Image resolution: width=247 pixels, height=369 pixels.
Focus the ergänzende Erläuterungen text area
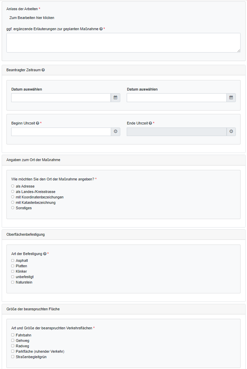pos(123,43)
